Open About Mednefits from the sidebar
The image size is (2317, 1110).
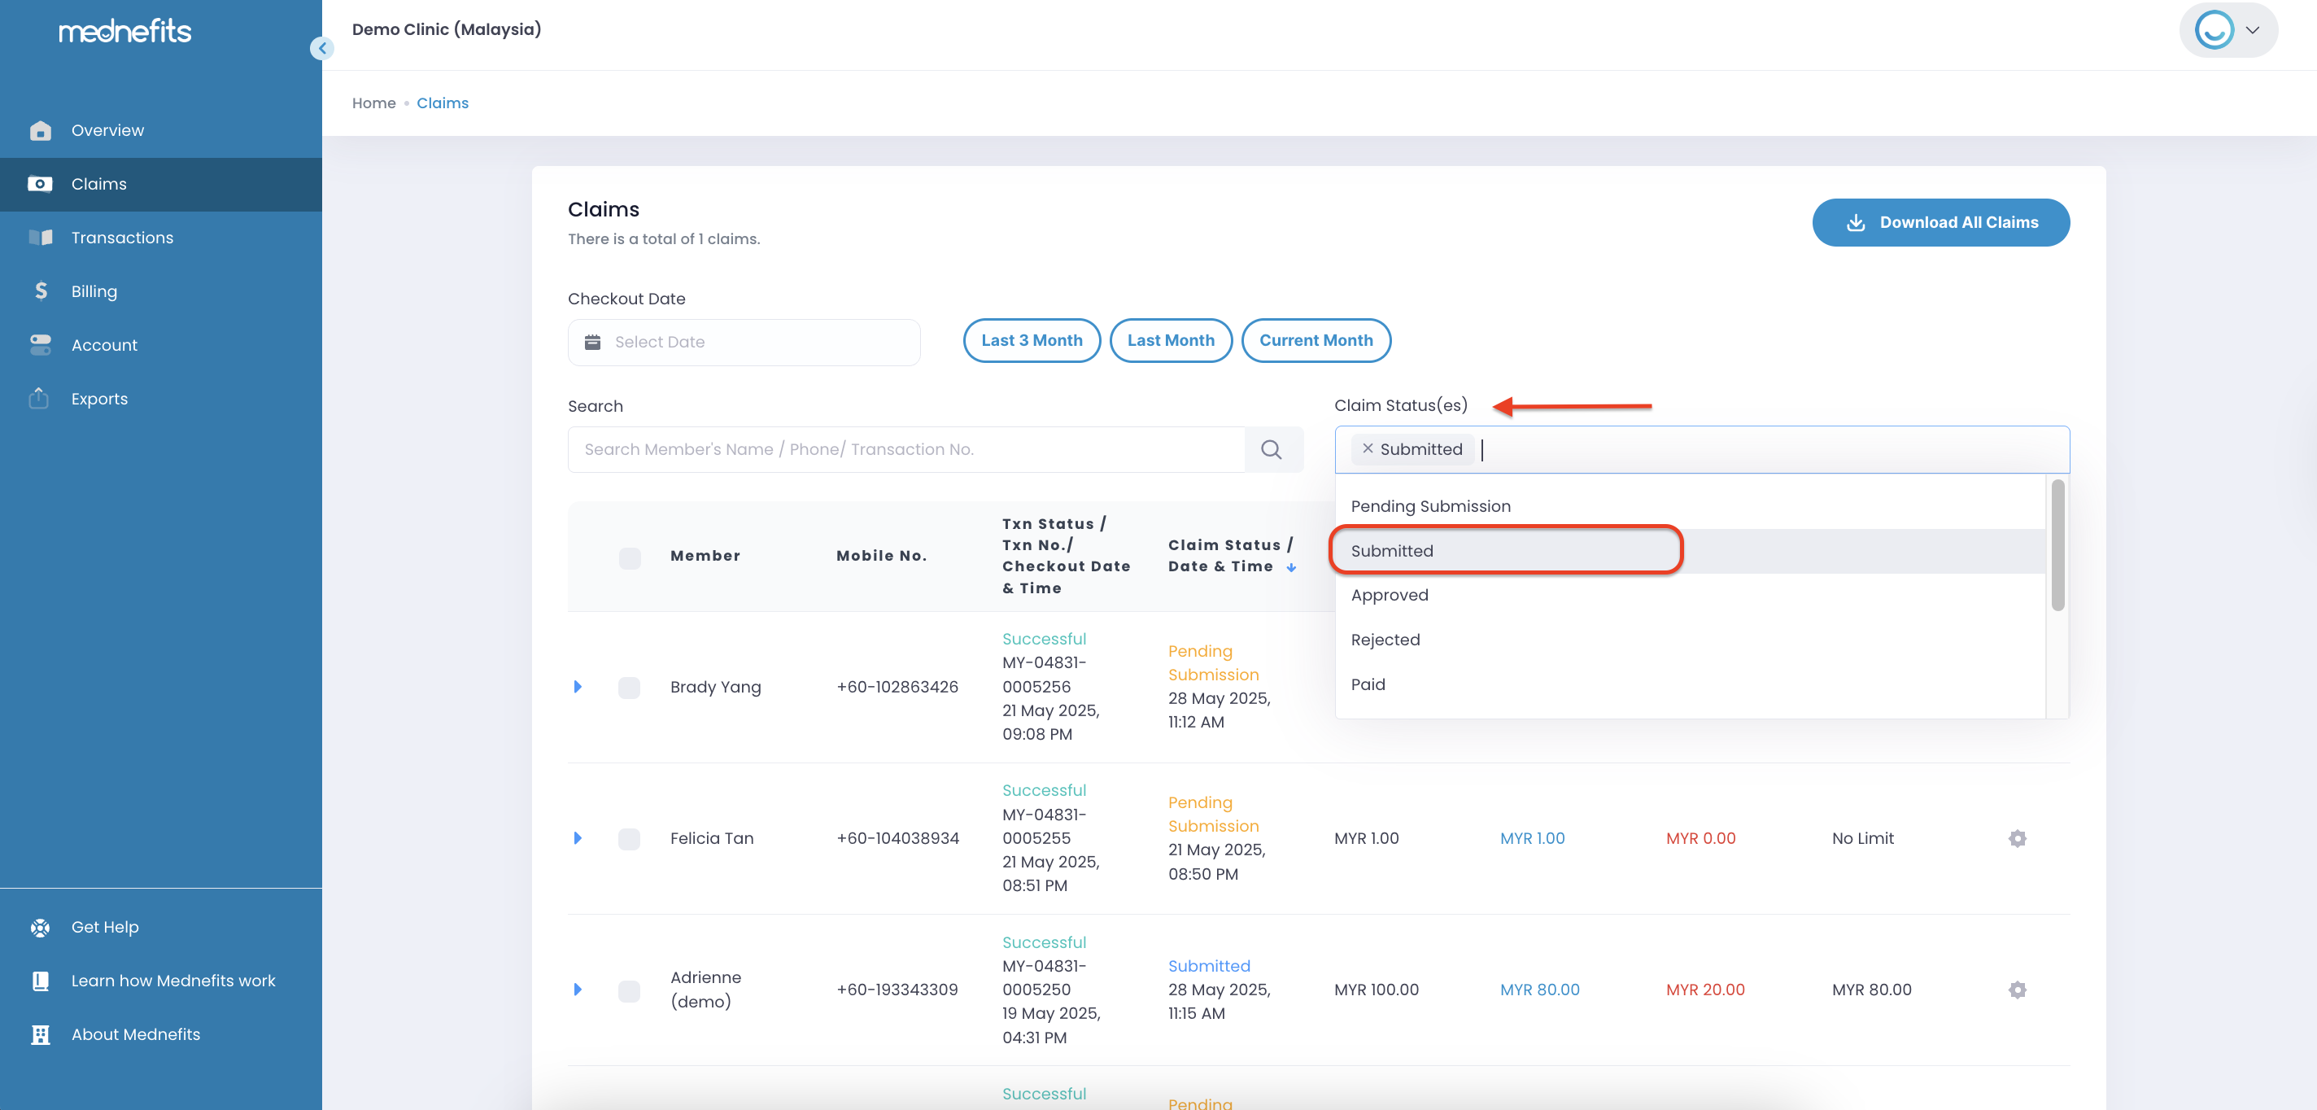pos(135,1034)
